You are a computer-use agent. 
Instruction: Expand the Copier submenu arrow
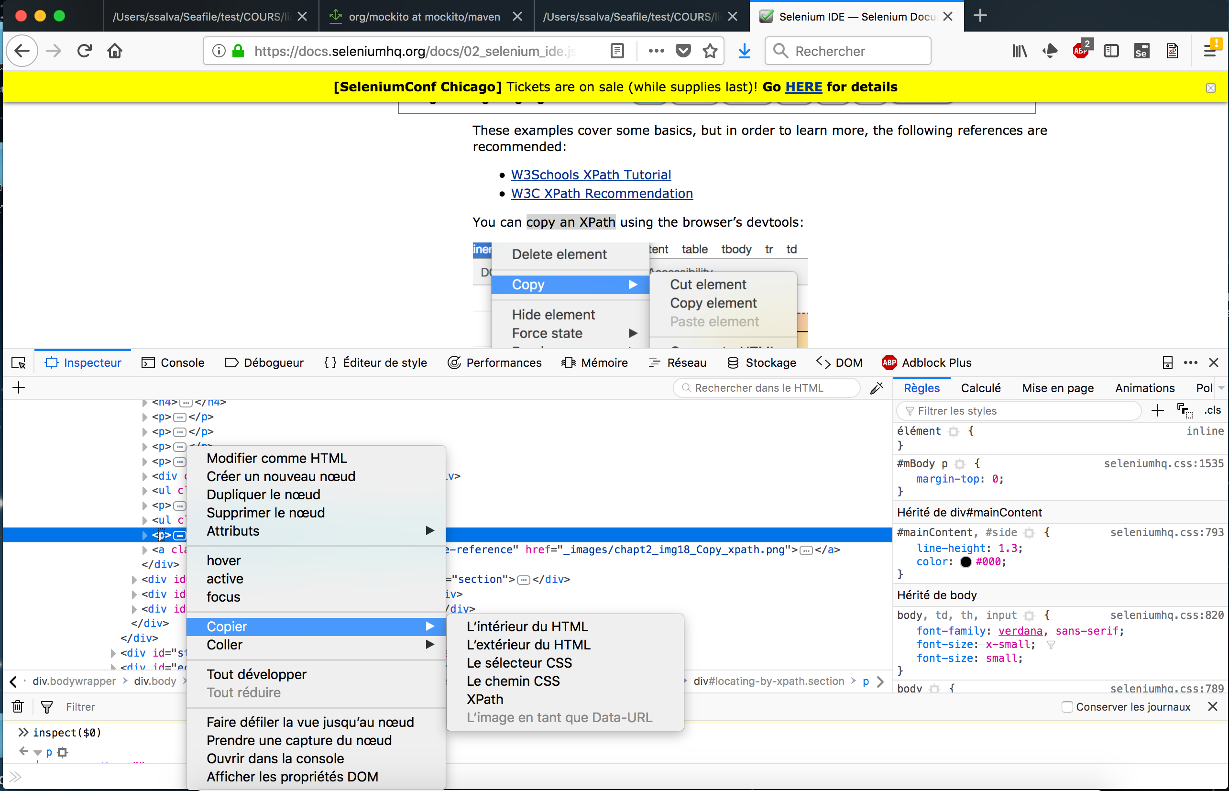429,626
